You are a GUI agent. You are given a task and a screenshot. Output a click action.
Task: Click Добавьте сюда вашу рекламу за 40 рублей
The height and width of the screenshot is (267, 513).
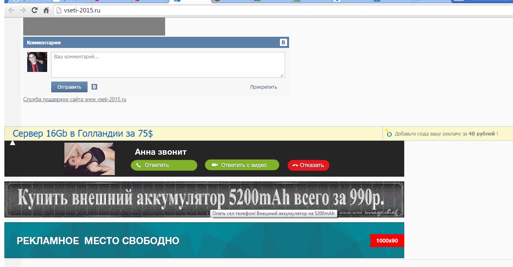446,134
